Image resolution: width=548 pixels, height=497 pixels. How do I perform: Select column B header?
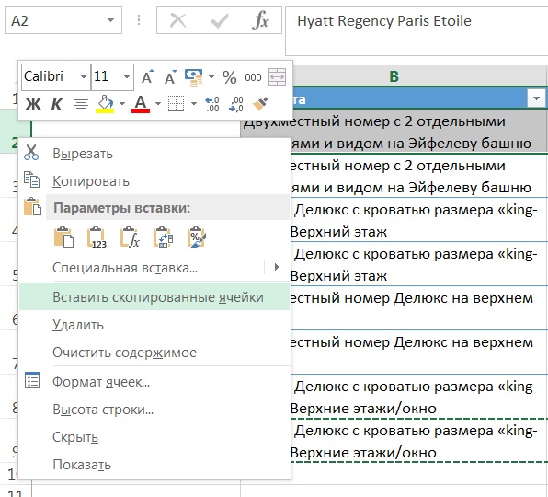click(x=394, y=75)
